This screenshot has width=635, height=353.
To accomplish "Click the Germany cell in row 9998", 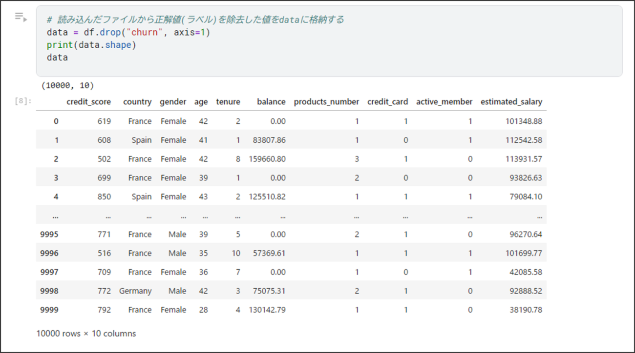I will (135, 291).
